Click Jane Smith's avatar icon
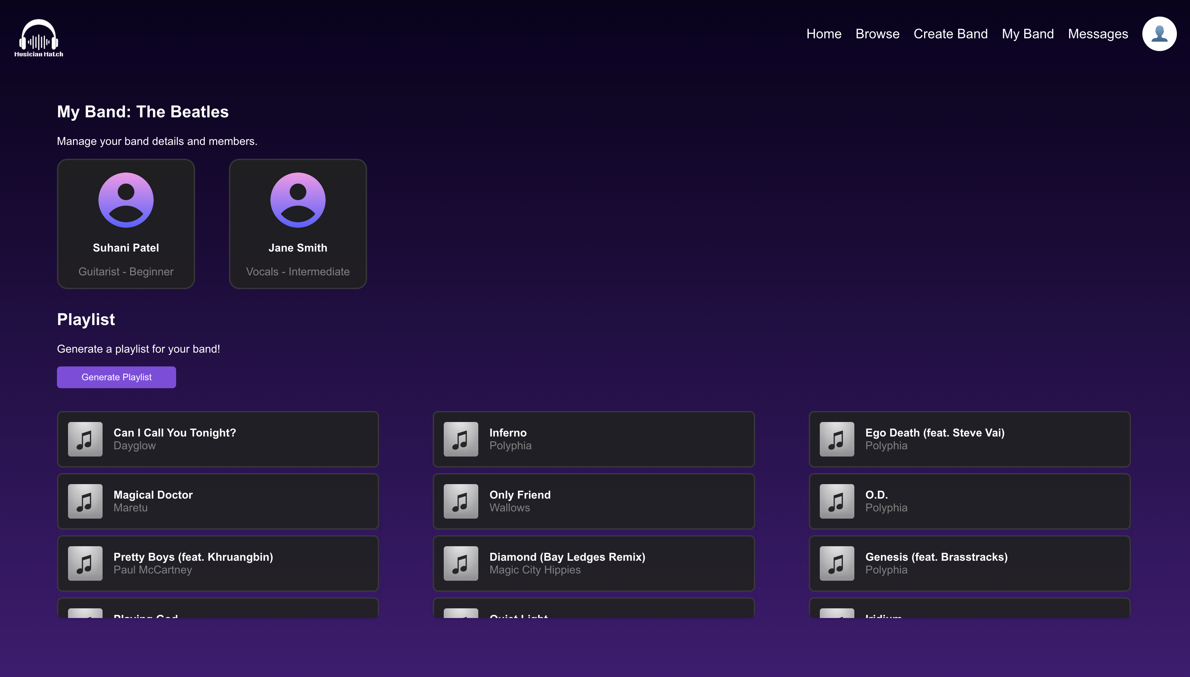This screenshot has height=677, width=1190. 298,200
